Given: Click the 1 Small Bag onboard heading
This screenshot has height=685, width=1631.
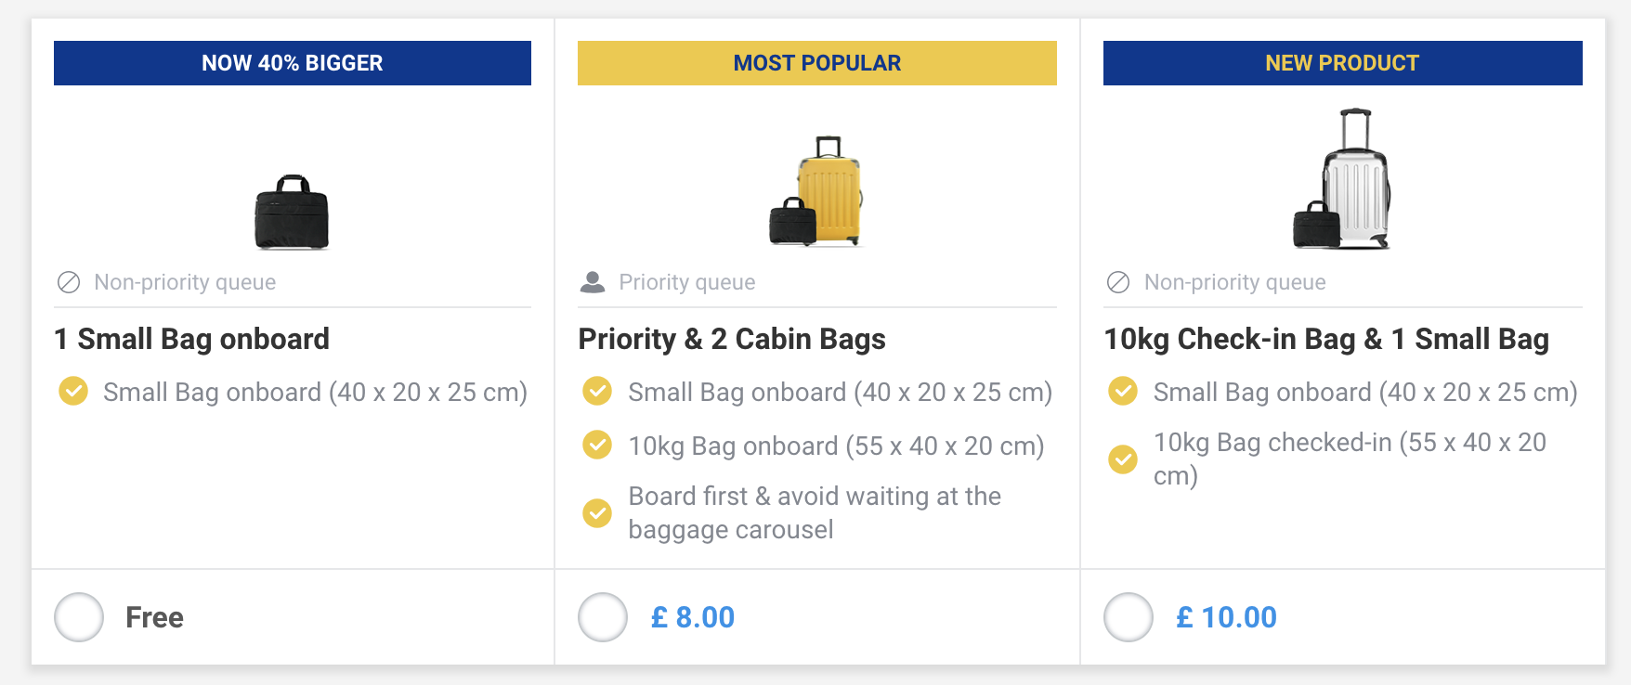Looking at the screenshot, I should [x=192, y=339].
